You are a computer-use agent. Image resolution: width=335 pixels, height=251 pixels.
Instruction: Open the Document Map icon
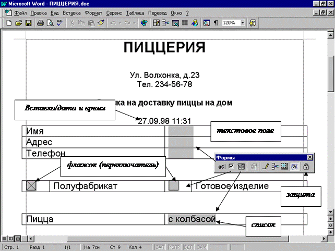point(207,23)
